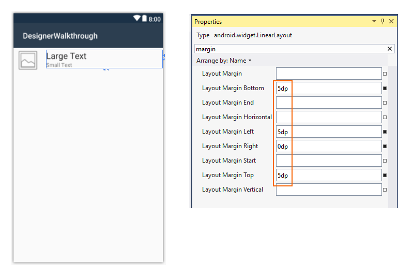Click the property marker beside Layout Margin End

pyautogui.click(x=385, y=103)
